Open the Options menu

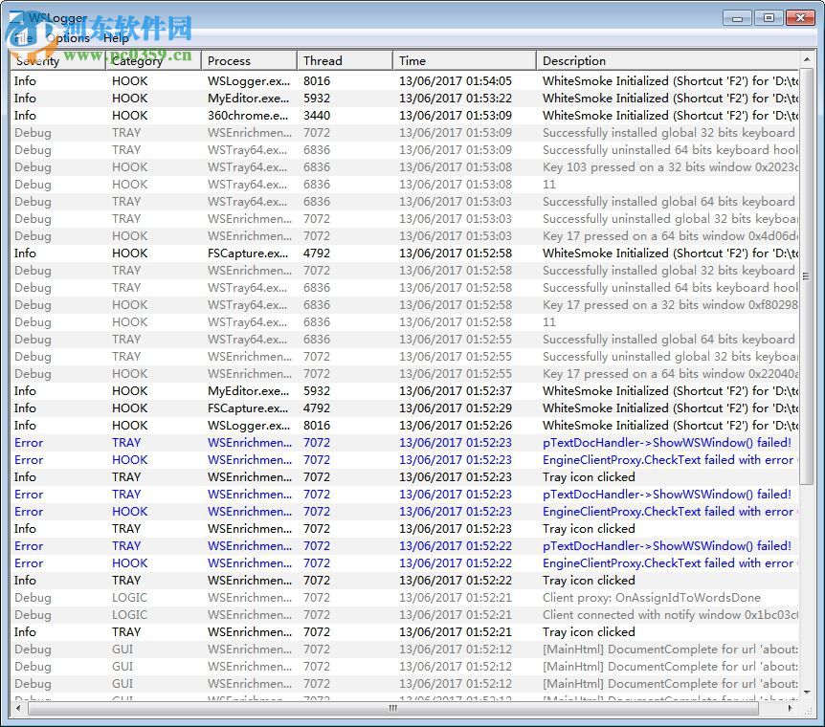pos(67,38)
